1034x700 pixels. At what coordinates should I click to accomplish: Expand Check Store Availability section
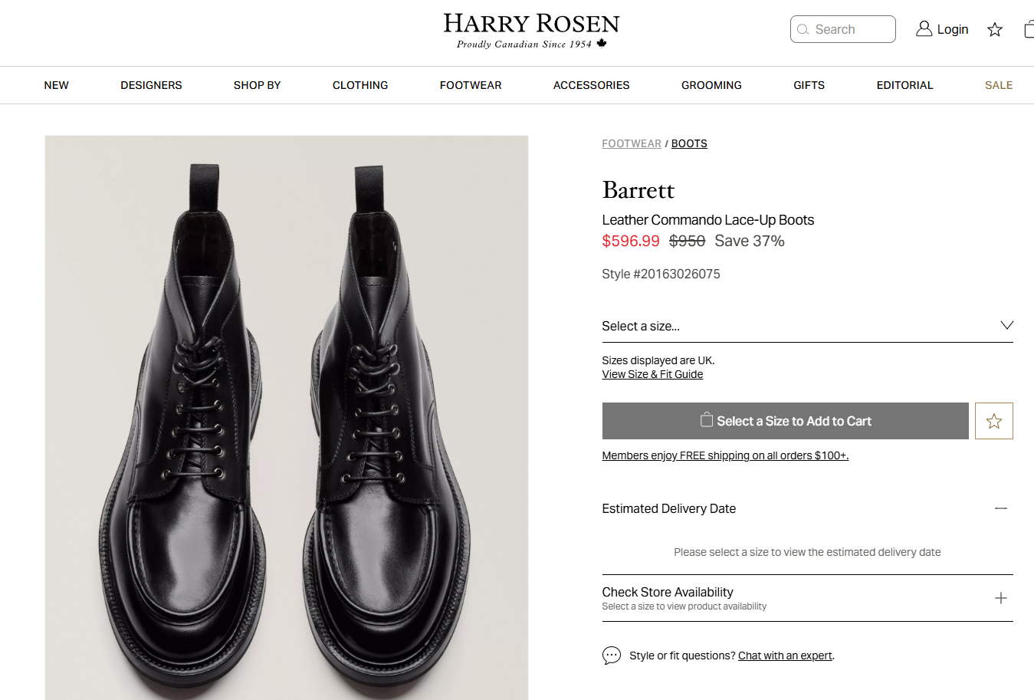(x=807, y=598)
